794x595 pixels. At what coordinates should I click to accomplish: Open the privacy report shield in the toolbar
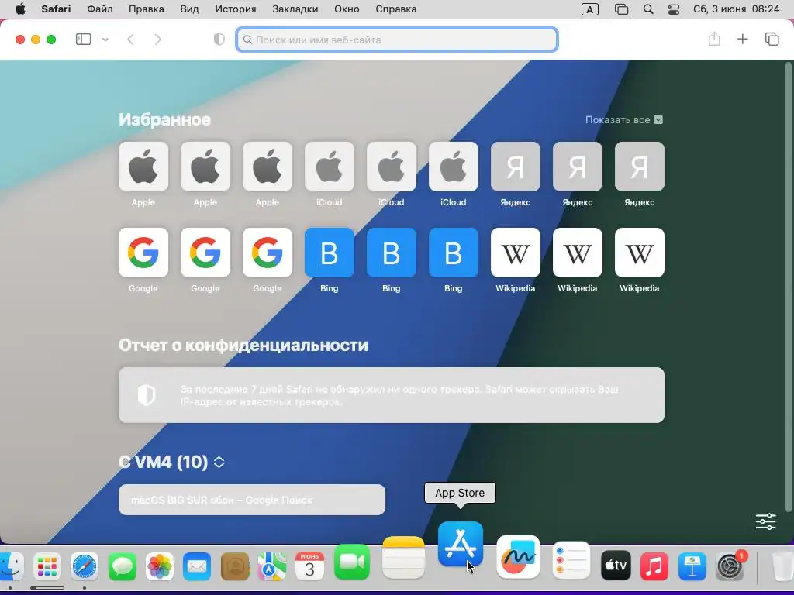(x=219, y=40)
